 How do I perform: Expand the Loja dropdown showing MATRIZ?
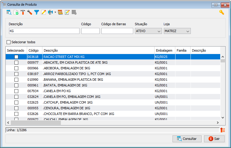(x=177, y=31)
